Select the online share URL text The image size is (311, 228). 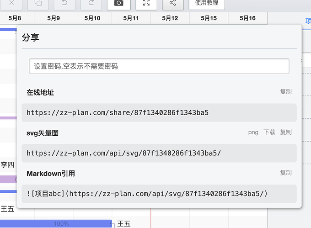coord(118,112)
